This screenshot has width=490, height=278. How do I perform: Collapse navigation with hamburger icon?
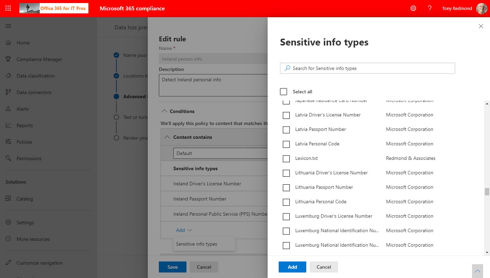pos(8,26)
